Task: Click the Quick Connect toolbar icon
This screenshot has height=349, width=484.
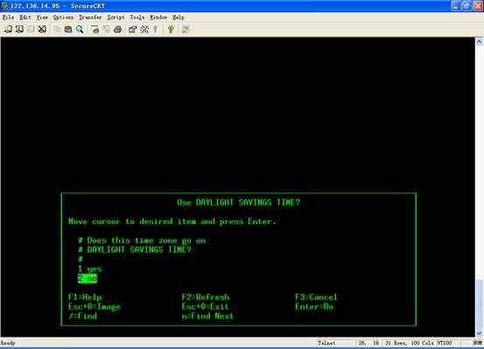Action: tap(19, 30)
